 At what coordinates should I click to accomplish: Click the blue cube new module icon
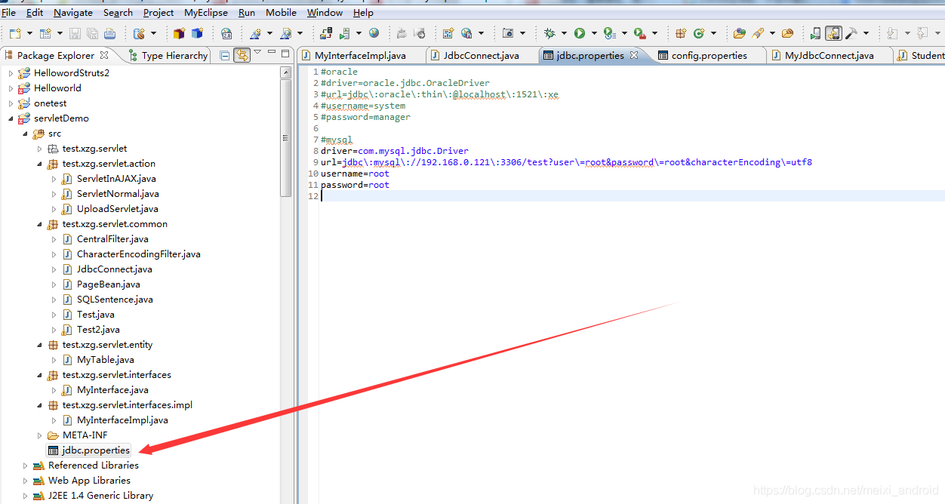[197, 33]
